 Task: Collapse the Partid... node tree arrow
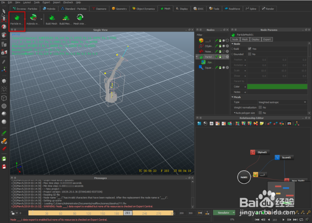coord(197,57)
